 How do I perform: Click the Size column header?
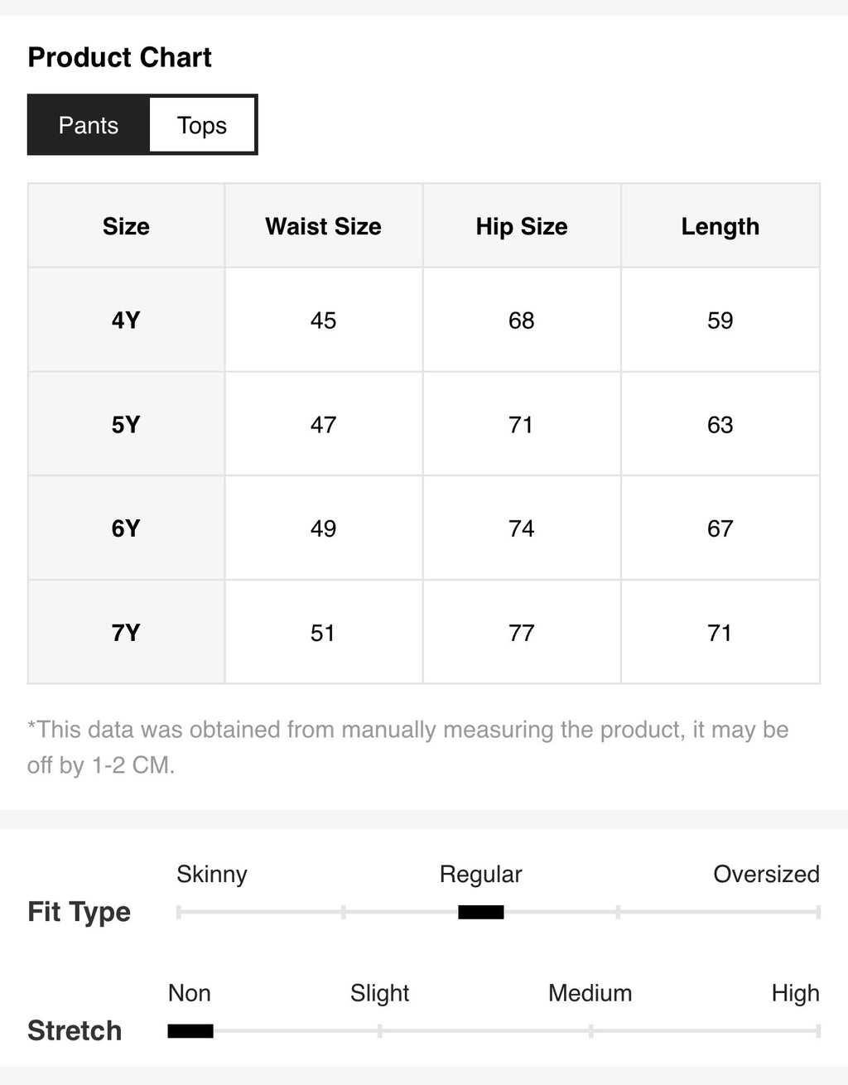tap(126, 226)
